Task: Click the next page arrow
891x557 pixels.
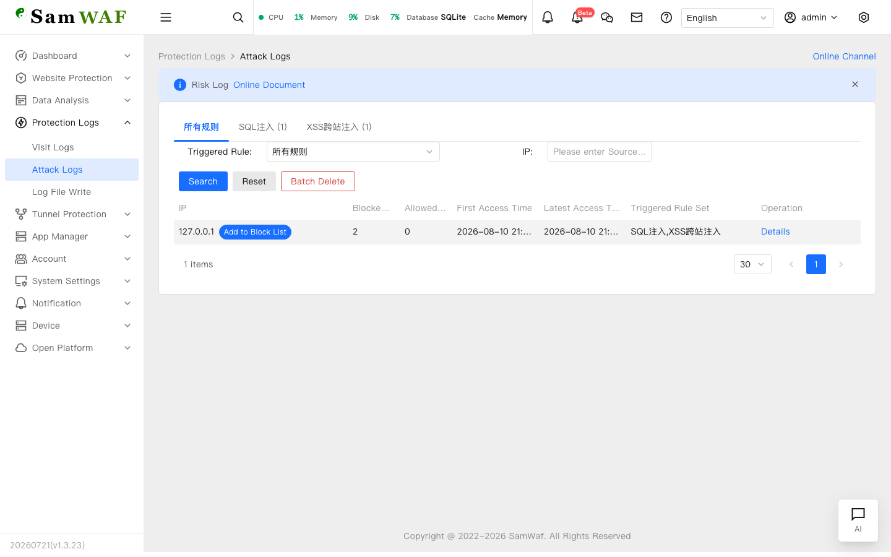Action: (x=841, y=264)
